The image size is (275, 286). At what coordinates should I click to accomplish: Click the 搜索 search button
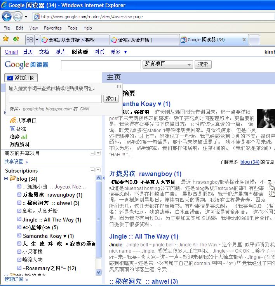click(203, 65)
